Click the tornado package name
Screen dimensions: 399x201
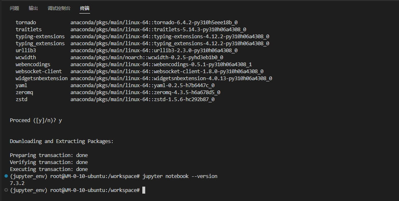click(x=26, y=22)
